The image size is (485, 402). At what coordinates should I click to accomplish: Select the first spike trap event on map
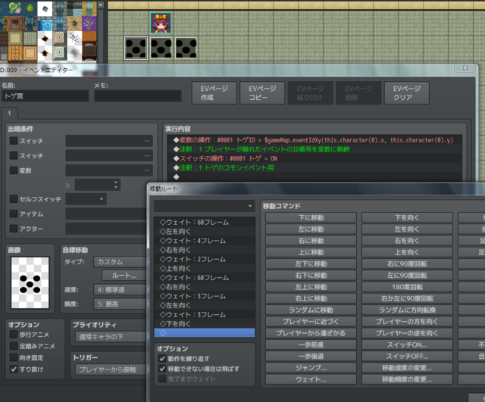(136, 48)
